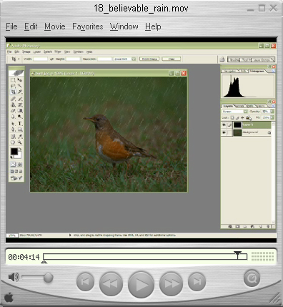Viewport: 283px width, 307px height.
Task: Switch to Standard editing mode
Action: point(13,165)
